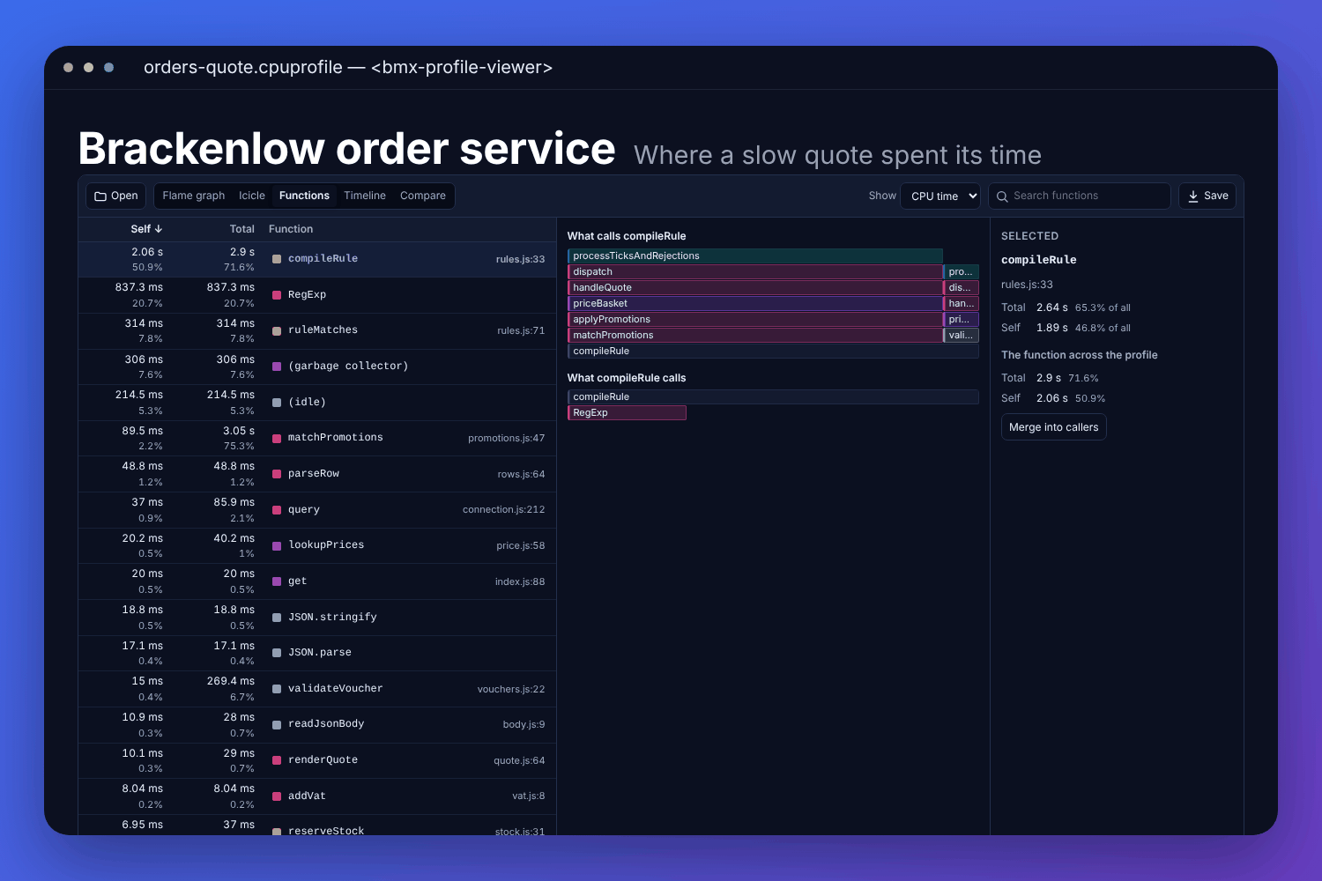
Task: Select the get function row
Action: [x=317, y=581]
